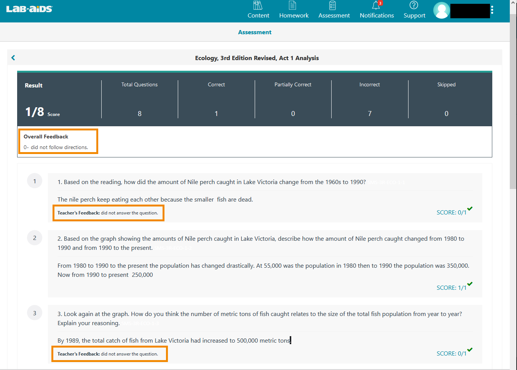Screen dimensions: 517x370
Task: Select the Homework menu item
Action: (294, 15)
